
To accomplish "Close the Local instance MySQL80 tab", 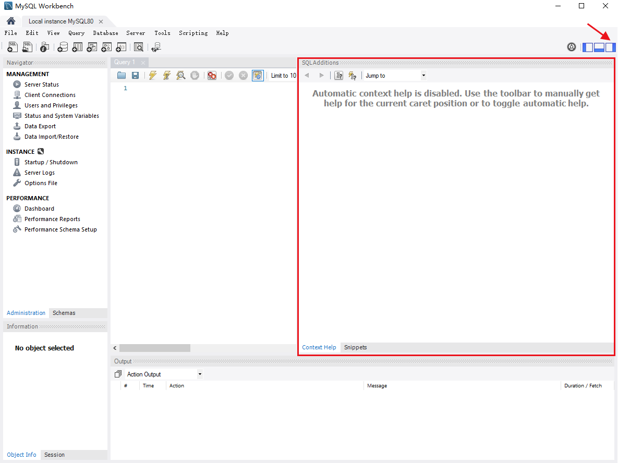I will coord(101,22).
